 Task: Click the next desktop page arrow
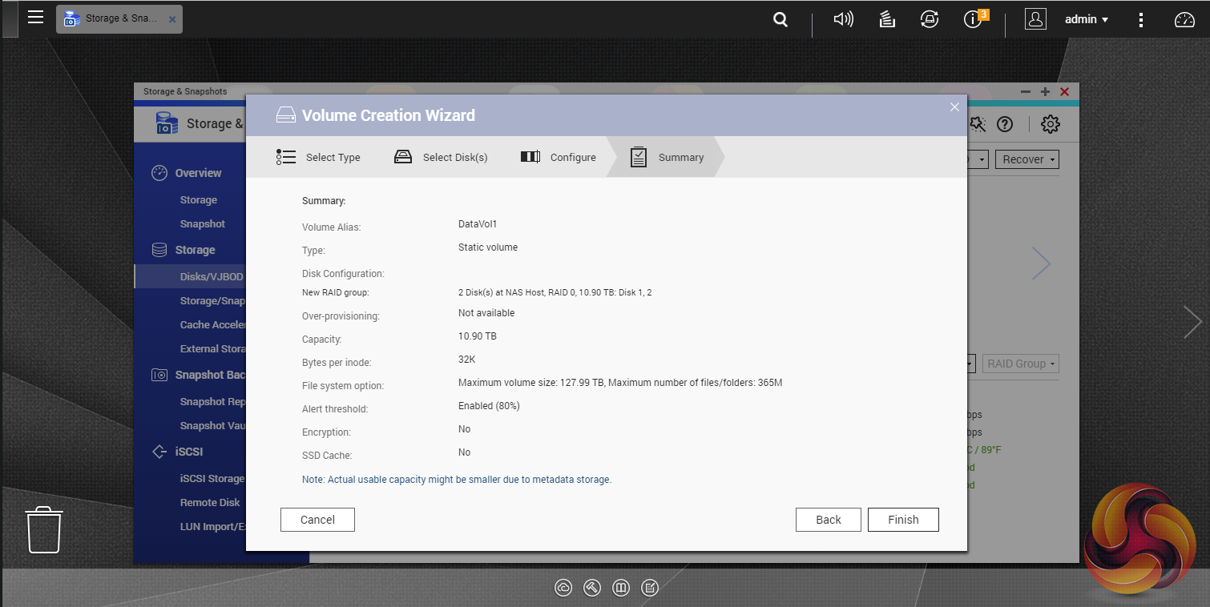pos(1192,322)
